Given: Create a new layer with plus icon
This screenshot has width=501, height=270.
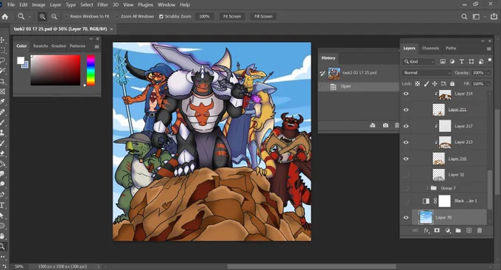Looking at the screenshot, I should pos(469,230).
